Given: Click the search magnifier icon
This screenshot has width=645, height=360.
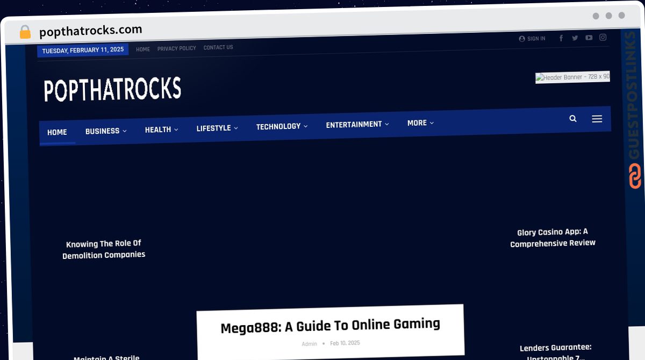Looking at the screenshot, I should [573, 119].
